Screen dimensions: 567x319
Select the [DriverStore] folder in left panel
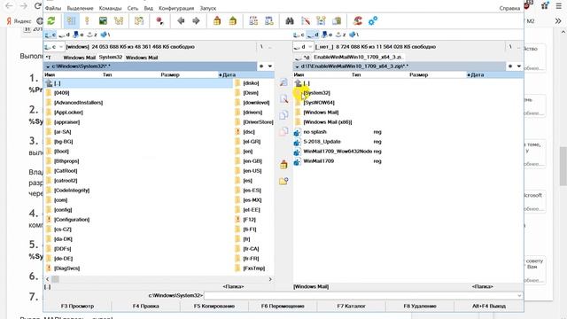coord(258,122)
